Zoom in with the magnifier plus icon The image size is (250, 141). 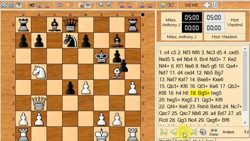pos(101,5)
